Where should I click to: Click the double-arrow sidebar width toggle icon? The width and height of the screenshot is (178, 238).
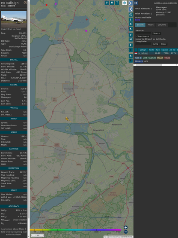(136, 3)
